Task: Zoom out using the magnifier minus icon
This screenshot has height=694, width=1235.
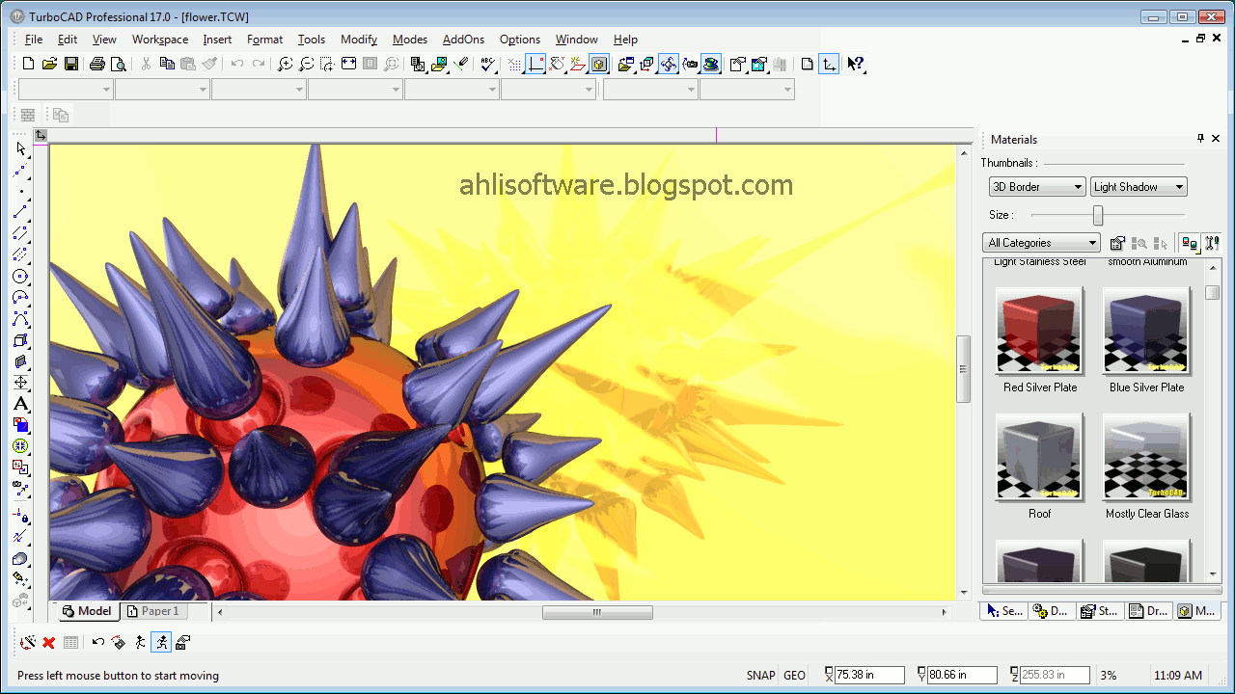Action: [x=306, y=65]
